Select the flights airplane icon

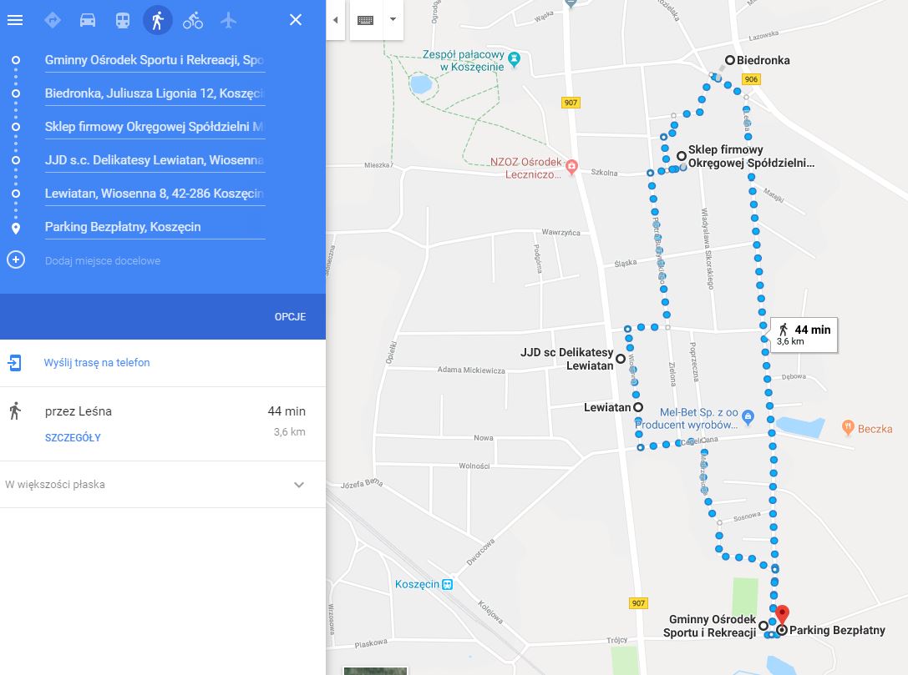pyautogui.click(x=229, y=20)
